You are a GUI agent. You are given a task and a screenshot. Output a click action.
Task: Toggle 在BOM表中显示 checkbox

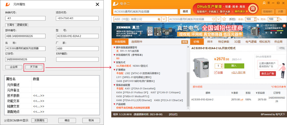pos(6,121)
